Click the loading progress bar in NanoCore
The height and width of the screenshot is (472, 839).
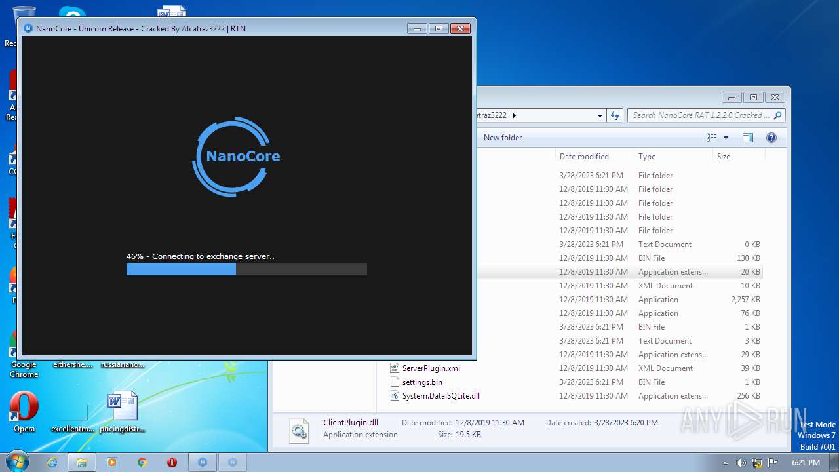tap(246, 269)
